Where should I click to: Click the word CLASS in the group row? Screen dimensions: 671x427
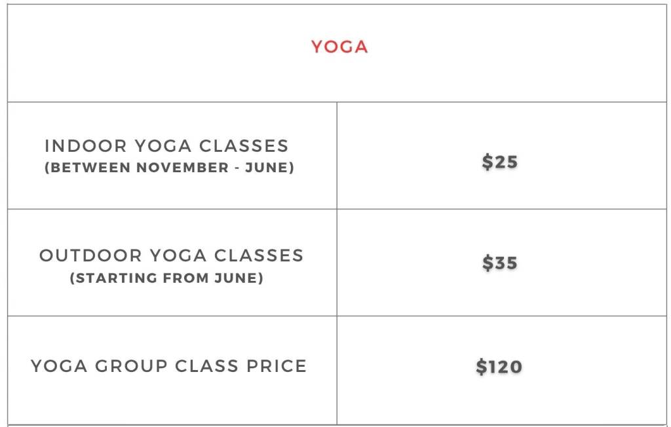coord(206,366)
